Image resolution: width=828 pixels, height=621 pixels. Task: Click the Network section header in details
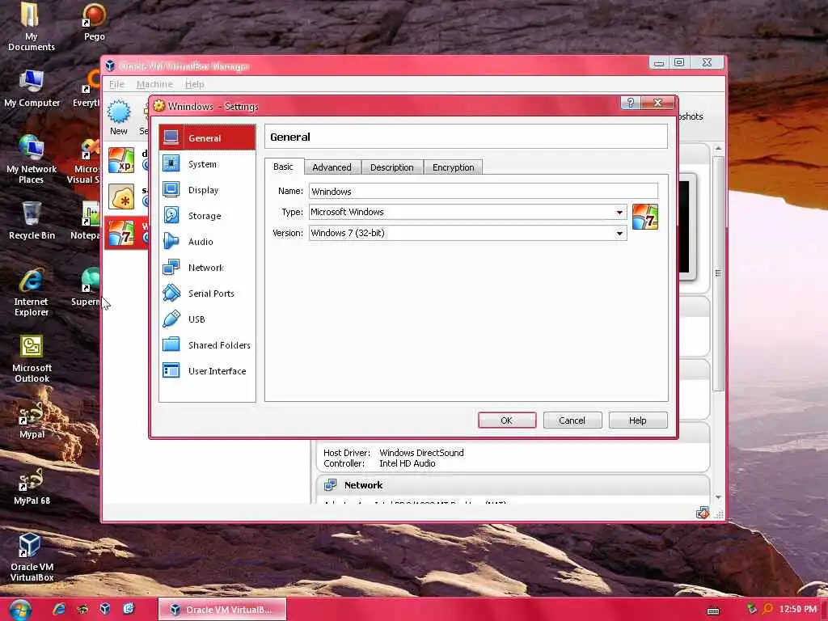[x=363, y=485]
